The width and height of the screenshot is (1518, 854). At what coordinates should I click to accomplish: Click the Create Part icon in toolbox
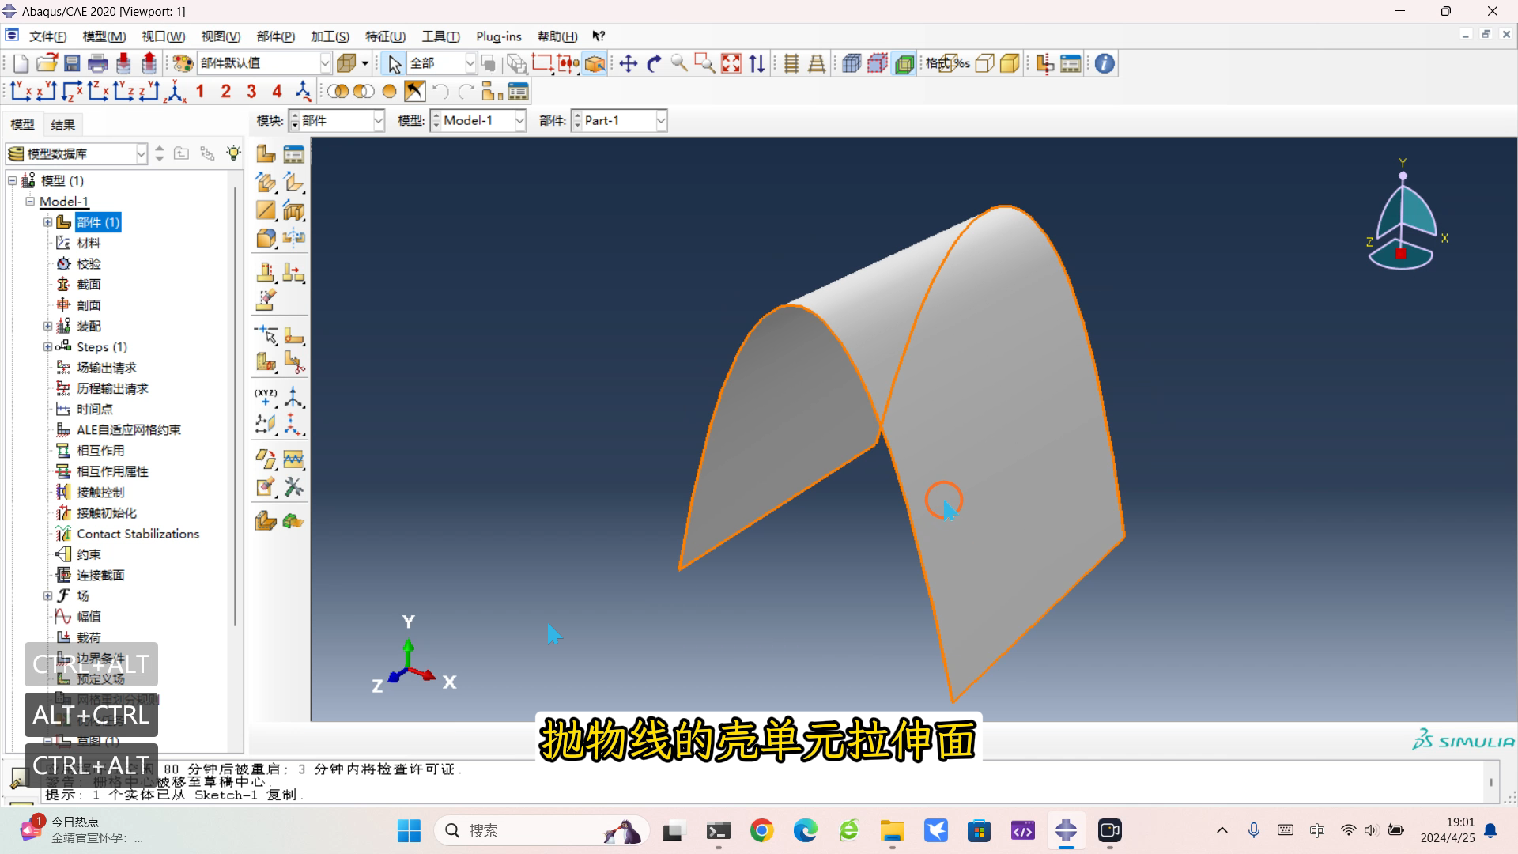click(x=266, y=154)
